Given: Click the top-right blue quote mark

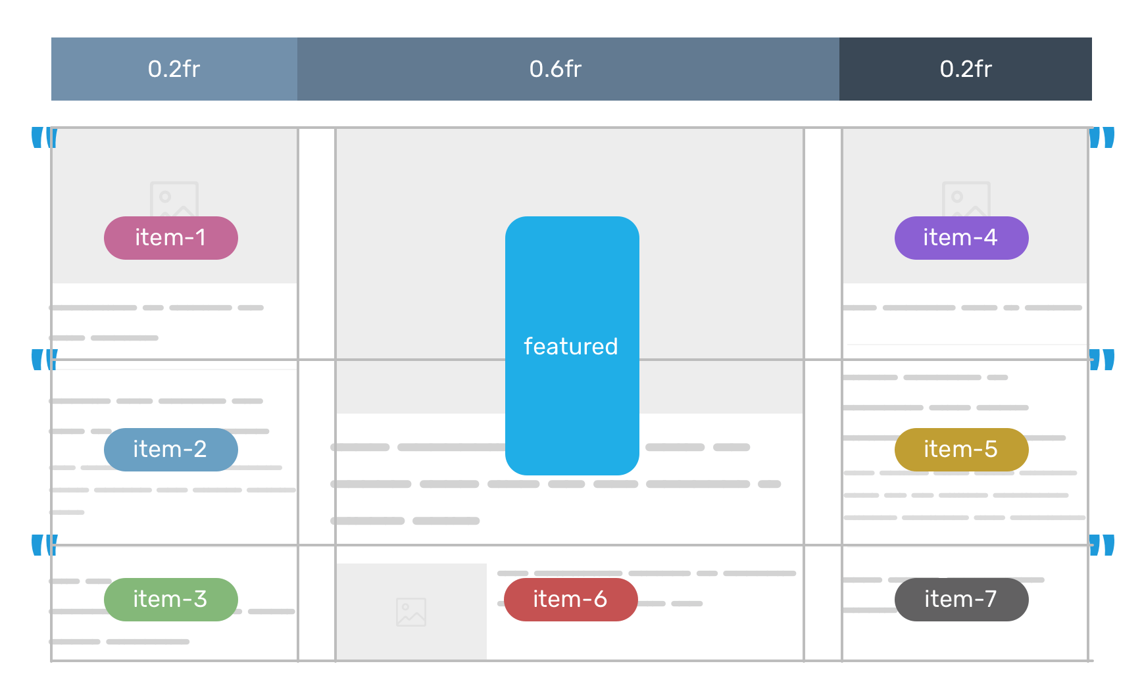Looking at the screenshot, I should [x=1102, y=138].
